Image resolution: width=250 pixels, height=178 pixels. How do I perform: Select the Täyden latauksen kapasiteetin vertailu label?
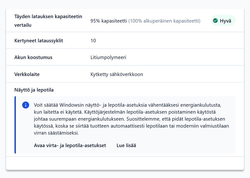coord(48,21)
